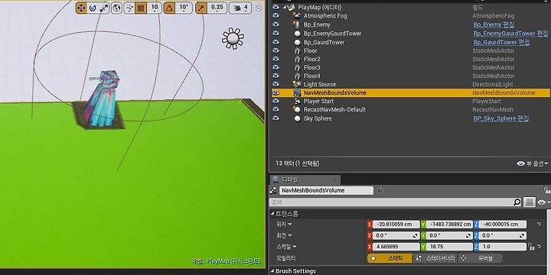Screen dimensions: 551x275
Task: Toggle the scale ratio lock icon
Action: click(530, 247)
